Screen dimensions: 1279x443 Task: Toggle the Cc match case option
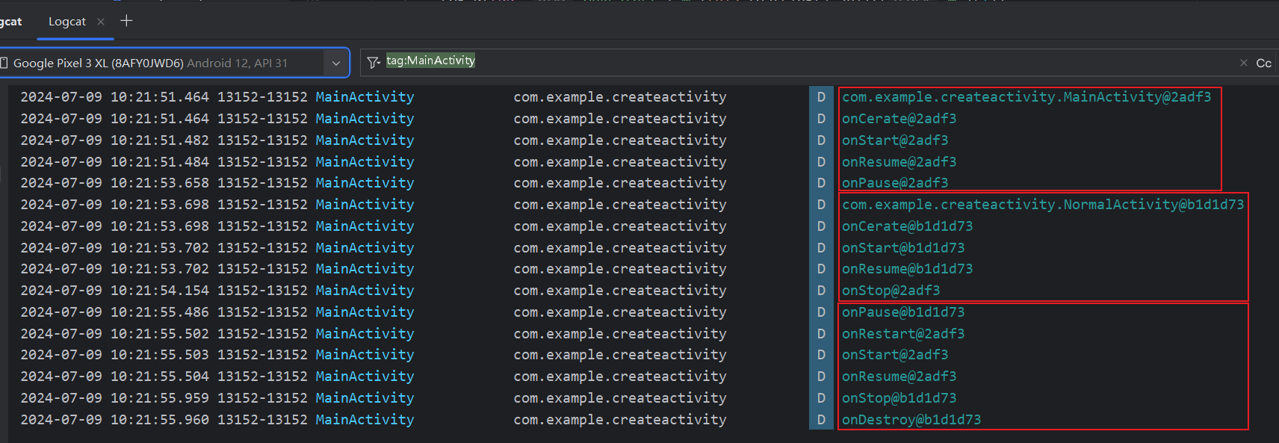(1263, 63)
